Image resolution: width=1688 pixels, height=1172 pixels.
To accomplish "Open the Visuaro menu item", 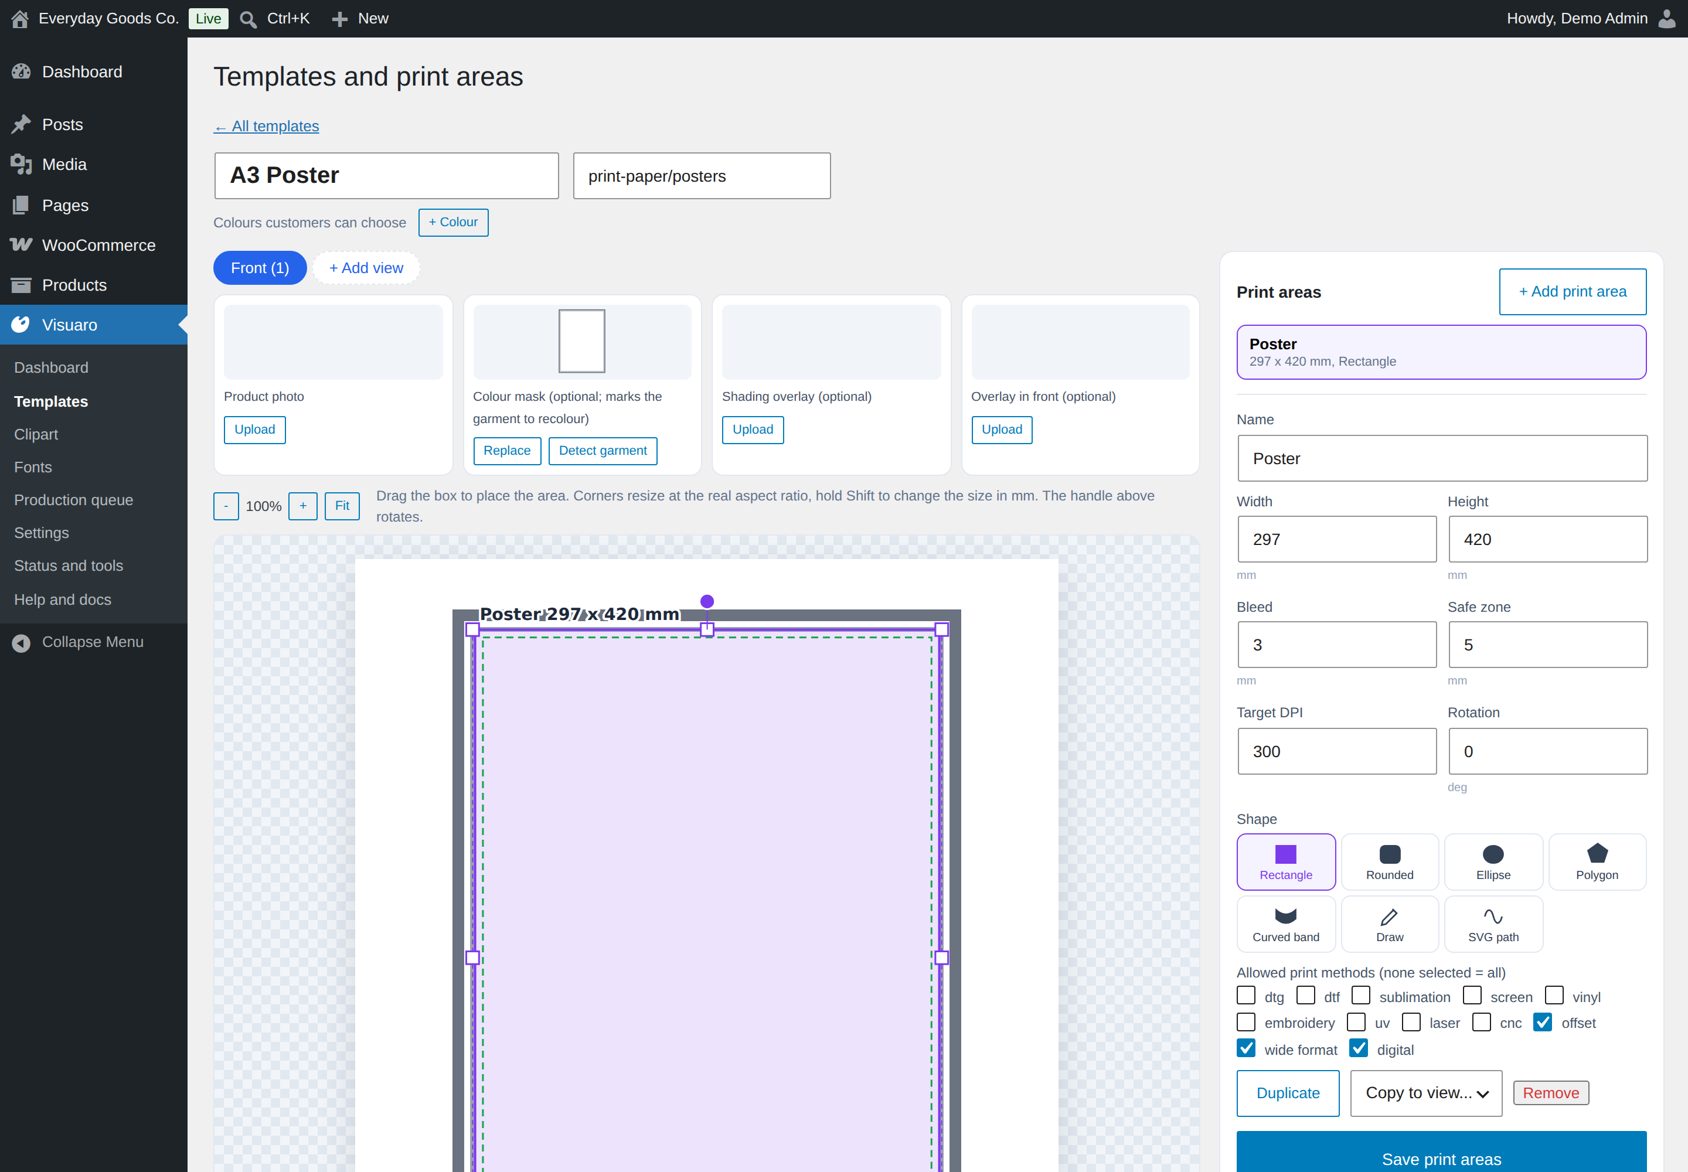I will pyautogui.click(x=93, y=325).
